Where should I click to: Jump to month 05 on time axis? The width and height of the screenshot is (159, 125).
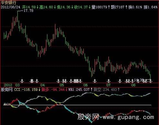tap(62, 85)
